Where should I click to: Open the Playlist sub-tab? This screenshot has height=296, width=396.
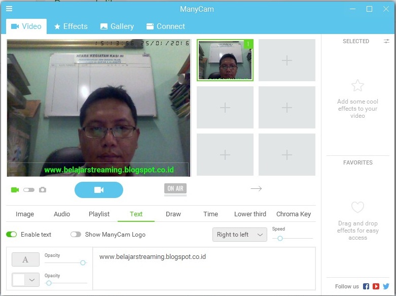point(99,214)
